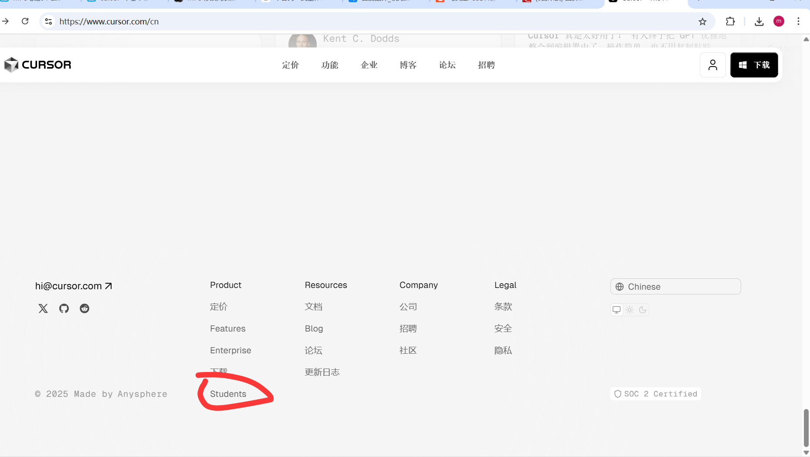Click the Cursor logo in header
The width and height of the screenshot is (810, 457).
(37, 65)
